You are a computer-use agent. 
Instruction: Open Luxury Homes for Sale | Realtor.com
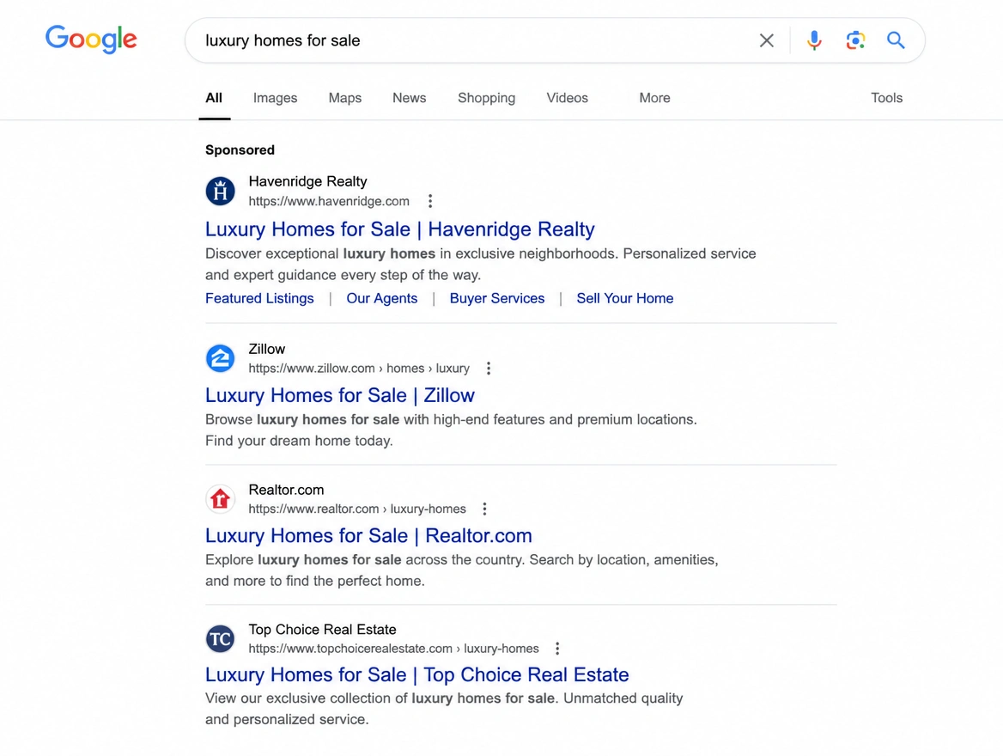[x=368, y=536]
